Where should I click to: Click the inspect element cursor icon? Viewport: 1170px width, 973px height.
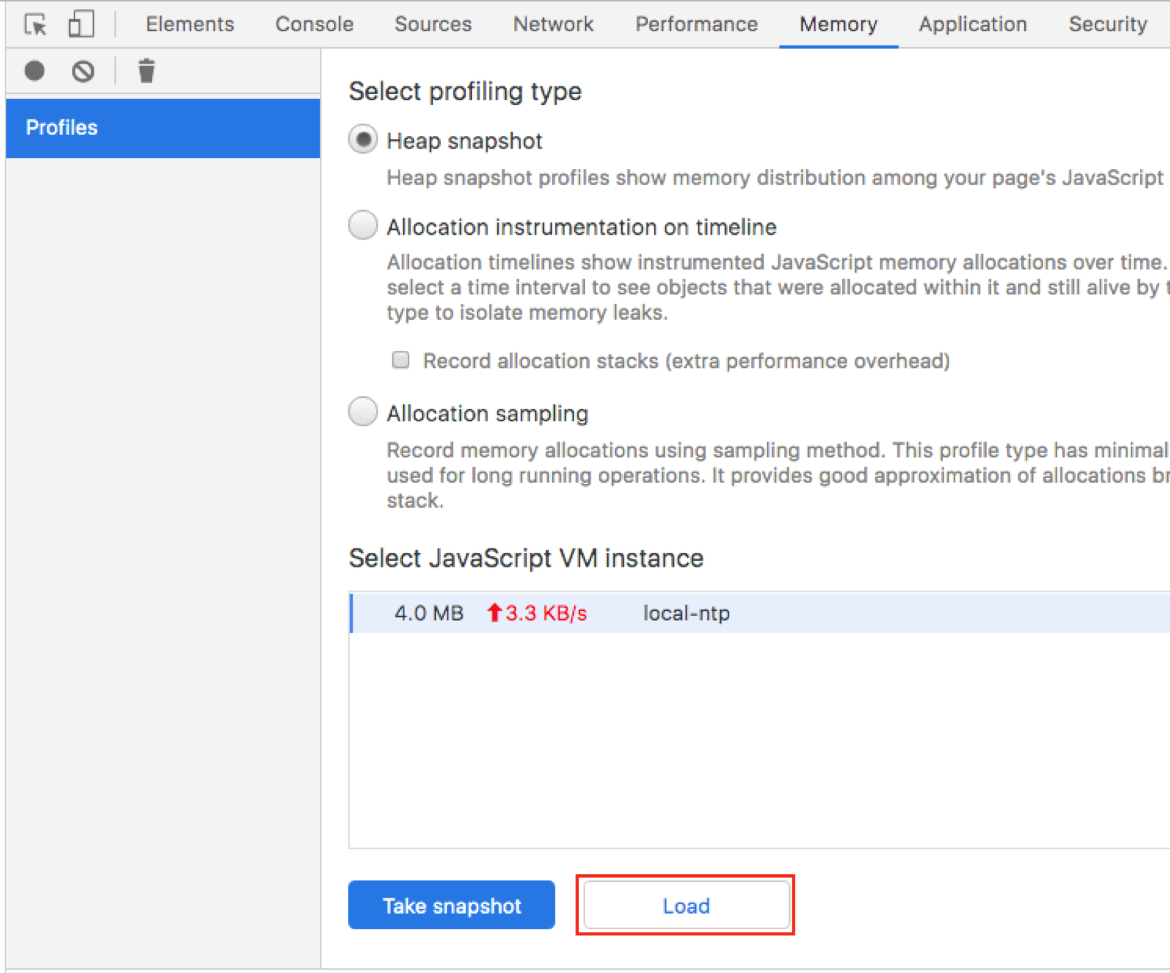(35, 24)
